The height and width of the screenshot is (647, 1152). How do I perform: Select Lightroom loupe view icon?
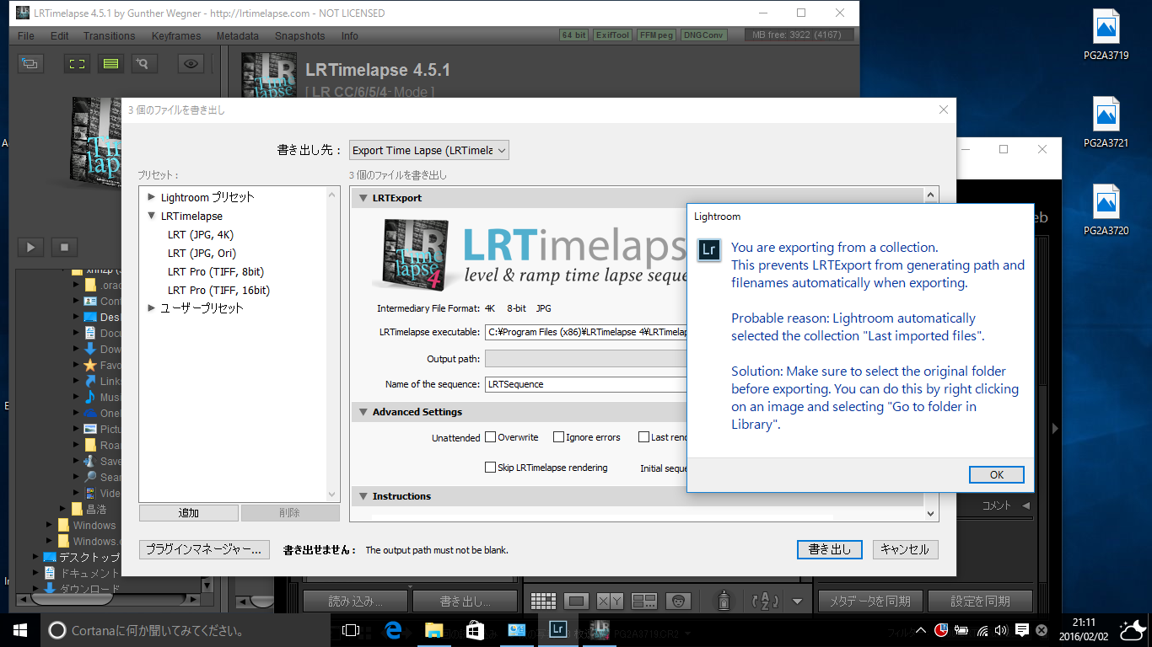pyautogui.click(x=577, y=602)
